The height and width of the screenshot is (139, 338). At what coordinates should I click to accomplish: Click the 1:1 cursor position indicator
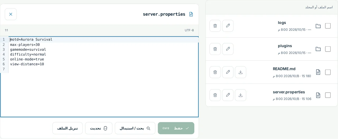[6, 30]
